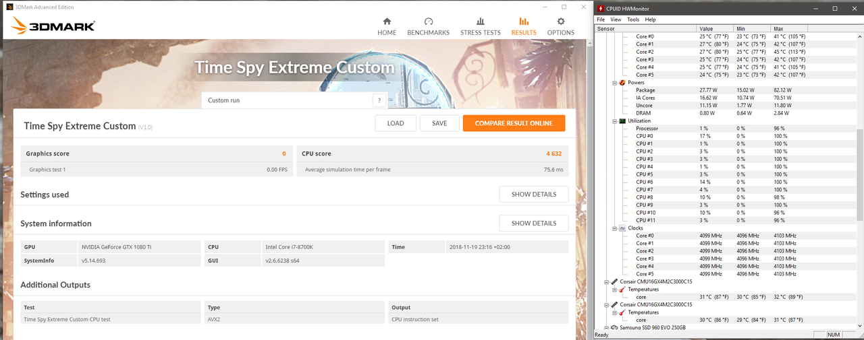Click the GUI version v2.6.6238 s64
The image size is (864, 340).
(x=283, y=261)
